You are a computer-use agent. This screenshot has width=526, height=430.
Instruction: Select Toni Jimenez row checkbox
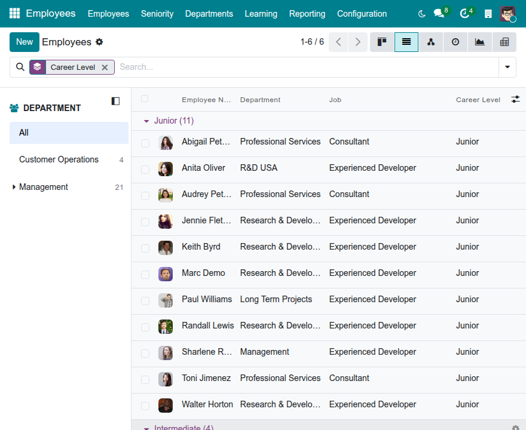pyautogui.click(x=145, y=379)
